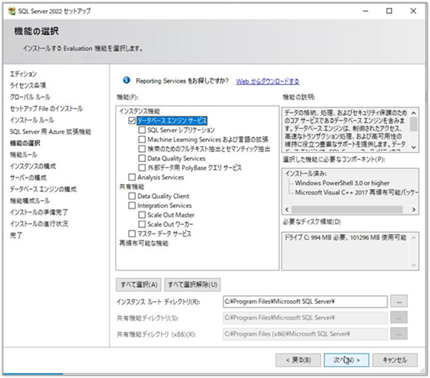The image size is (430, 378).
Task: Select 機能ルール step in sidebar
Action: [23, 155]
